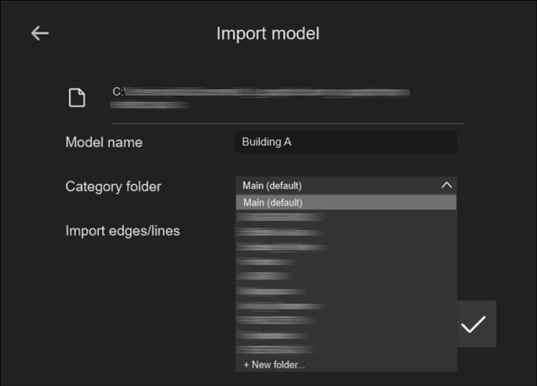This screenshot has width=537, height=386.
Task: Select the highlighted Main (default) list option
Action: (346, 203)
